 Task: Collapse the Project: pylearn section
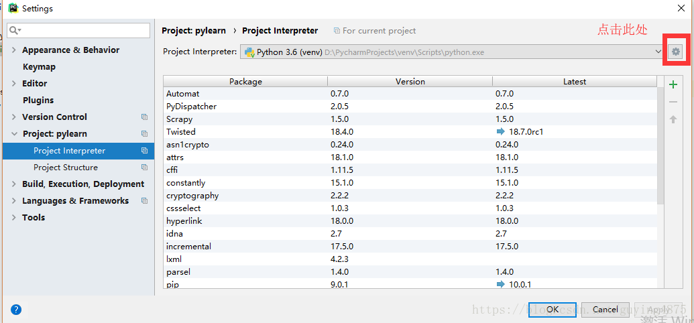14,134
